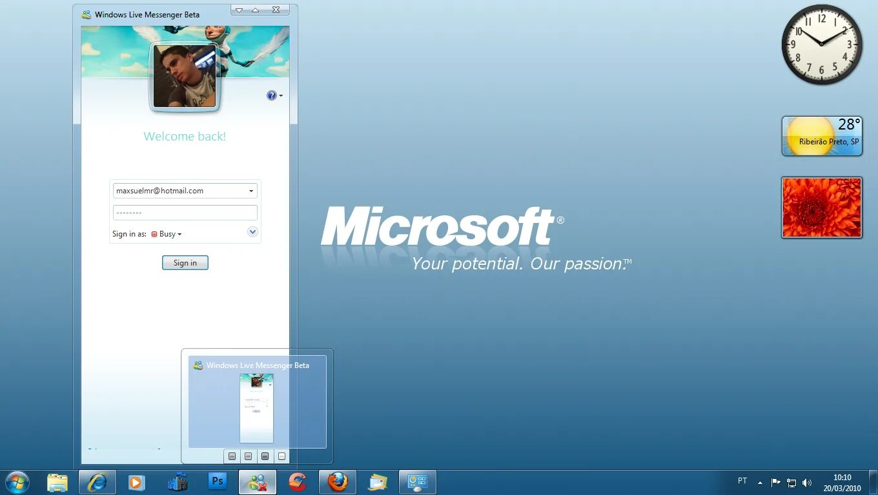Click the yellow envelope taskbar icon

378,482
